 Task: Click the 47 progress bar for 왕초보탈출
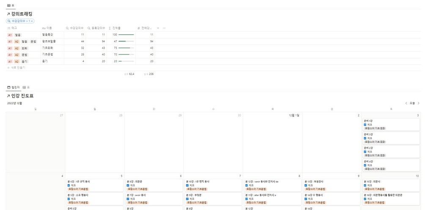[x=126, y=41]
